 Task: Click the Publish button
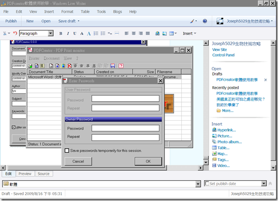click(11, 21)
